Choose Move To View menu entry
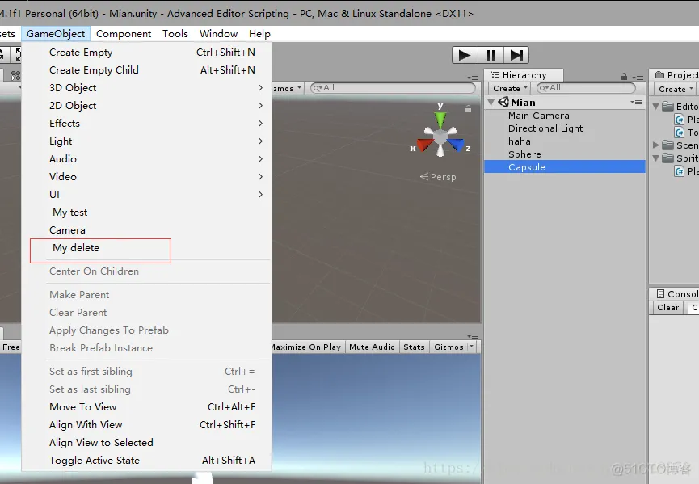The width and height of the screenshot is (699, 484). tap(146, 407)
